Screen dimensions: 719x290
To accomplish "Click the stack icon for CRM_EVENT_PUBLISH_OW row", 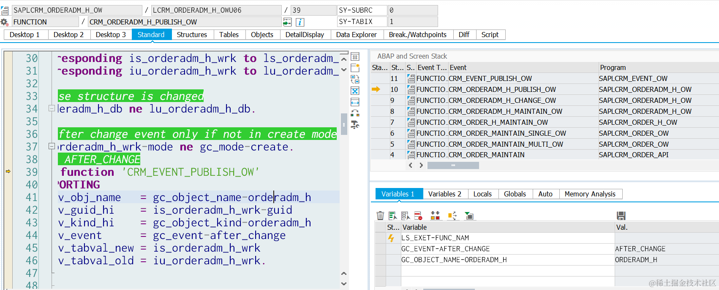I will pyautogui.click(x=411, y=78).
